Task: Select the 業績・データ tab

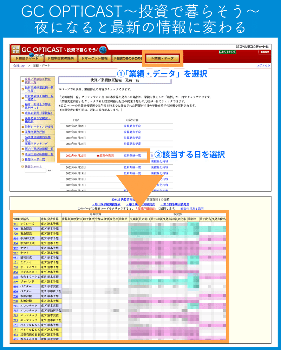Action: (x=162, y=58)
